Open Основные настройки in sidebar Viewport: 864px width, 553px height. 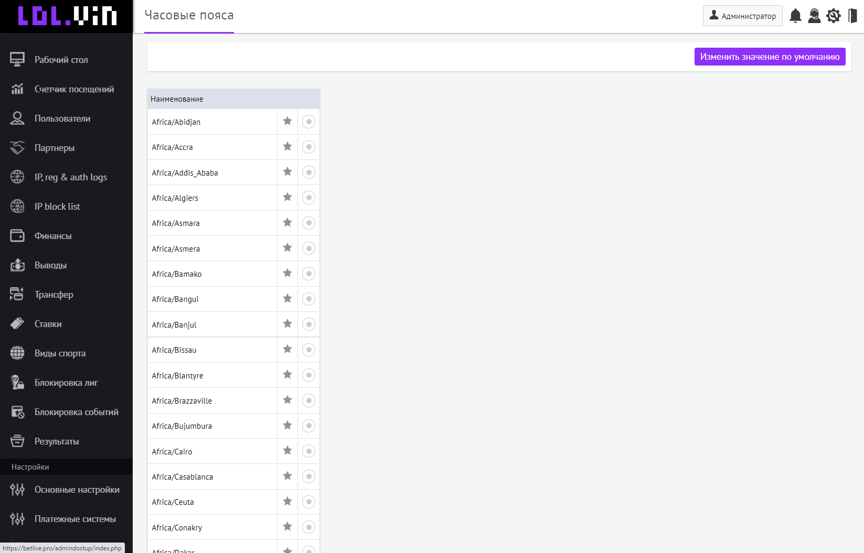coord(77,490)
